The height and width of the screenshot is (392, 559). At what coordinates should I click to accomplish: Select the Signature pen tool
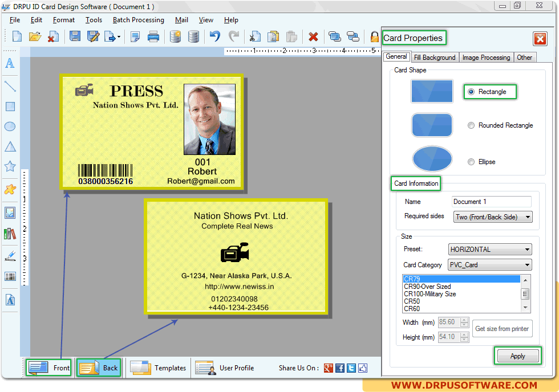point(10,256)
